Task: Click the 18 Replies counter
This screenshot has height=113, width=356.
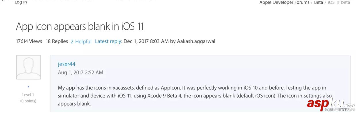Action: pyautogui.click(x=57, y=41)
